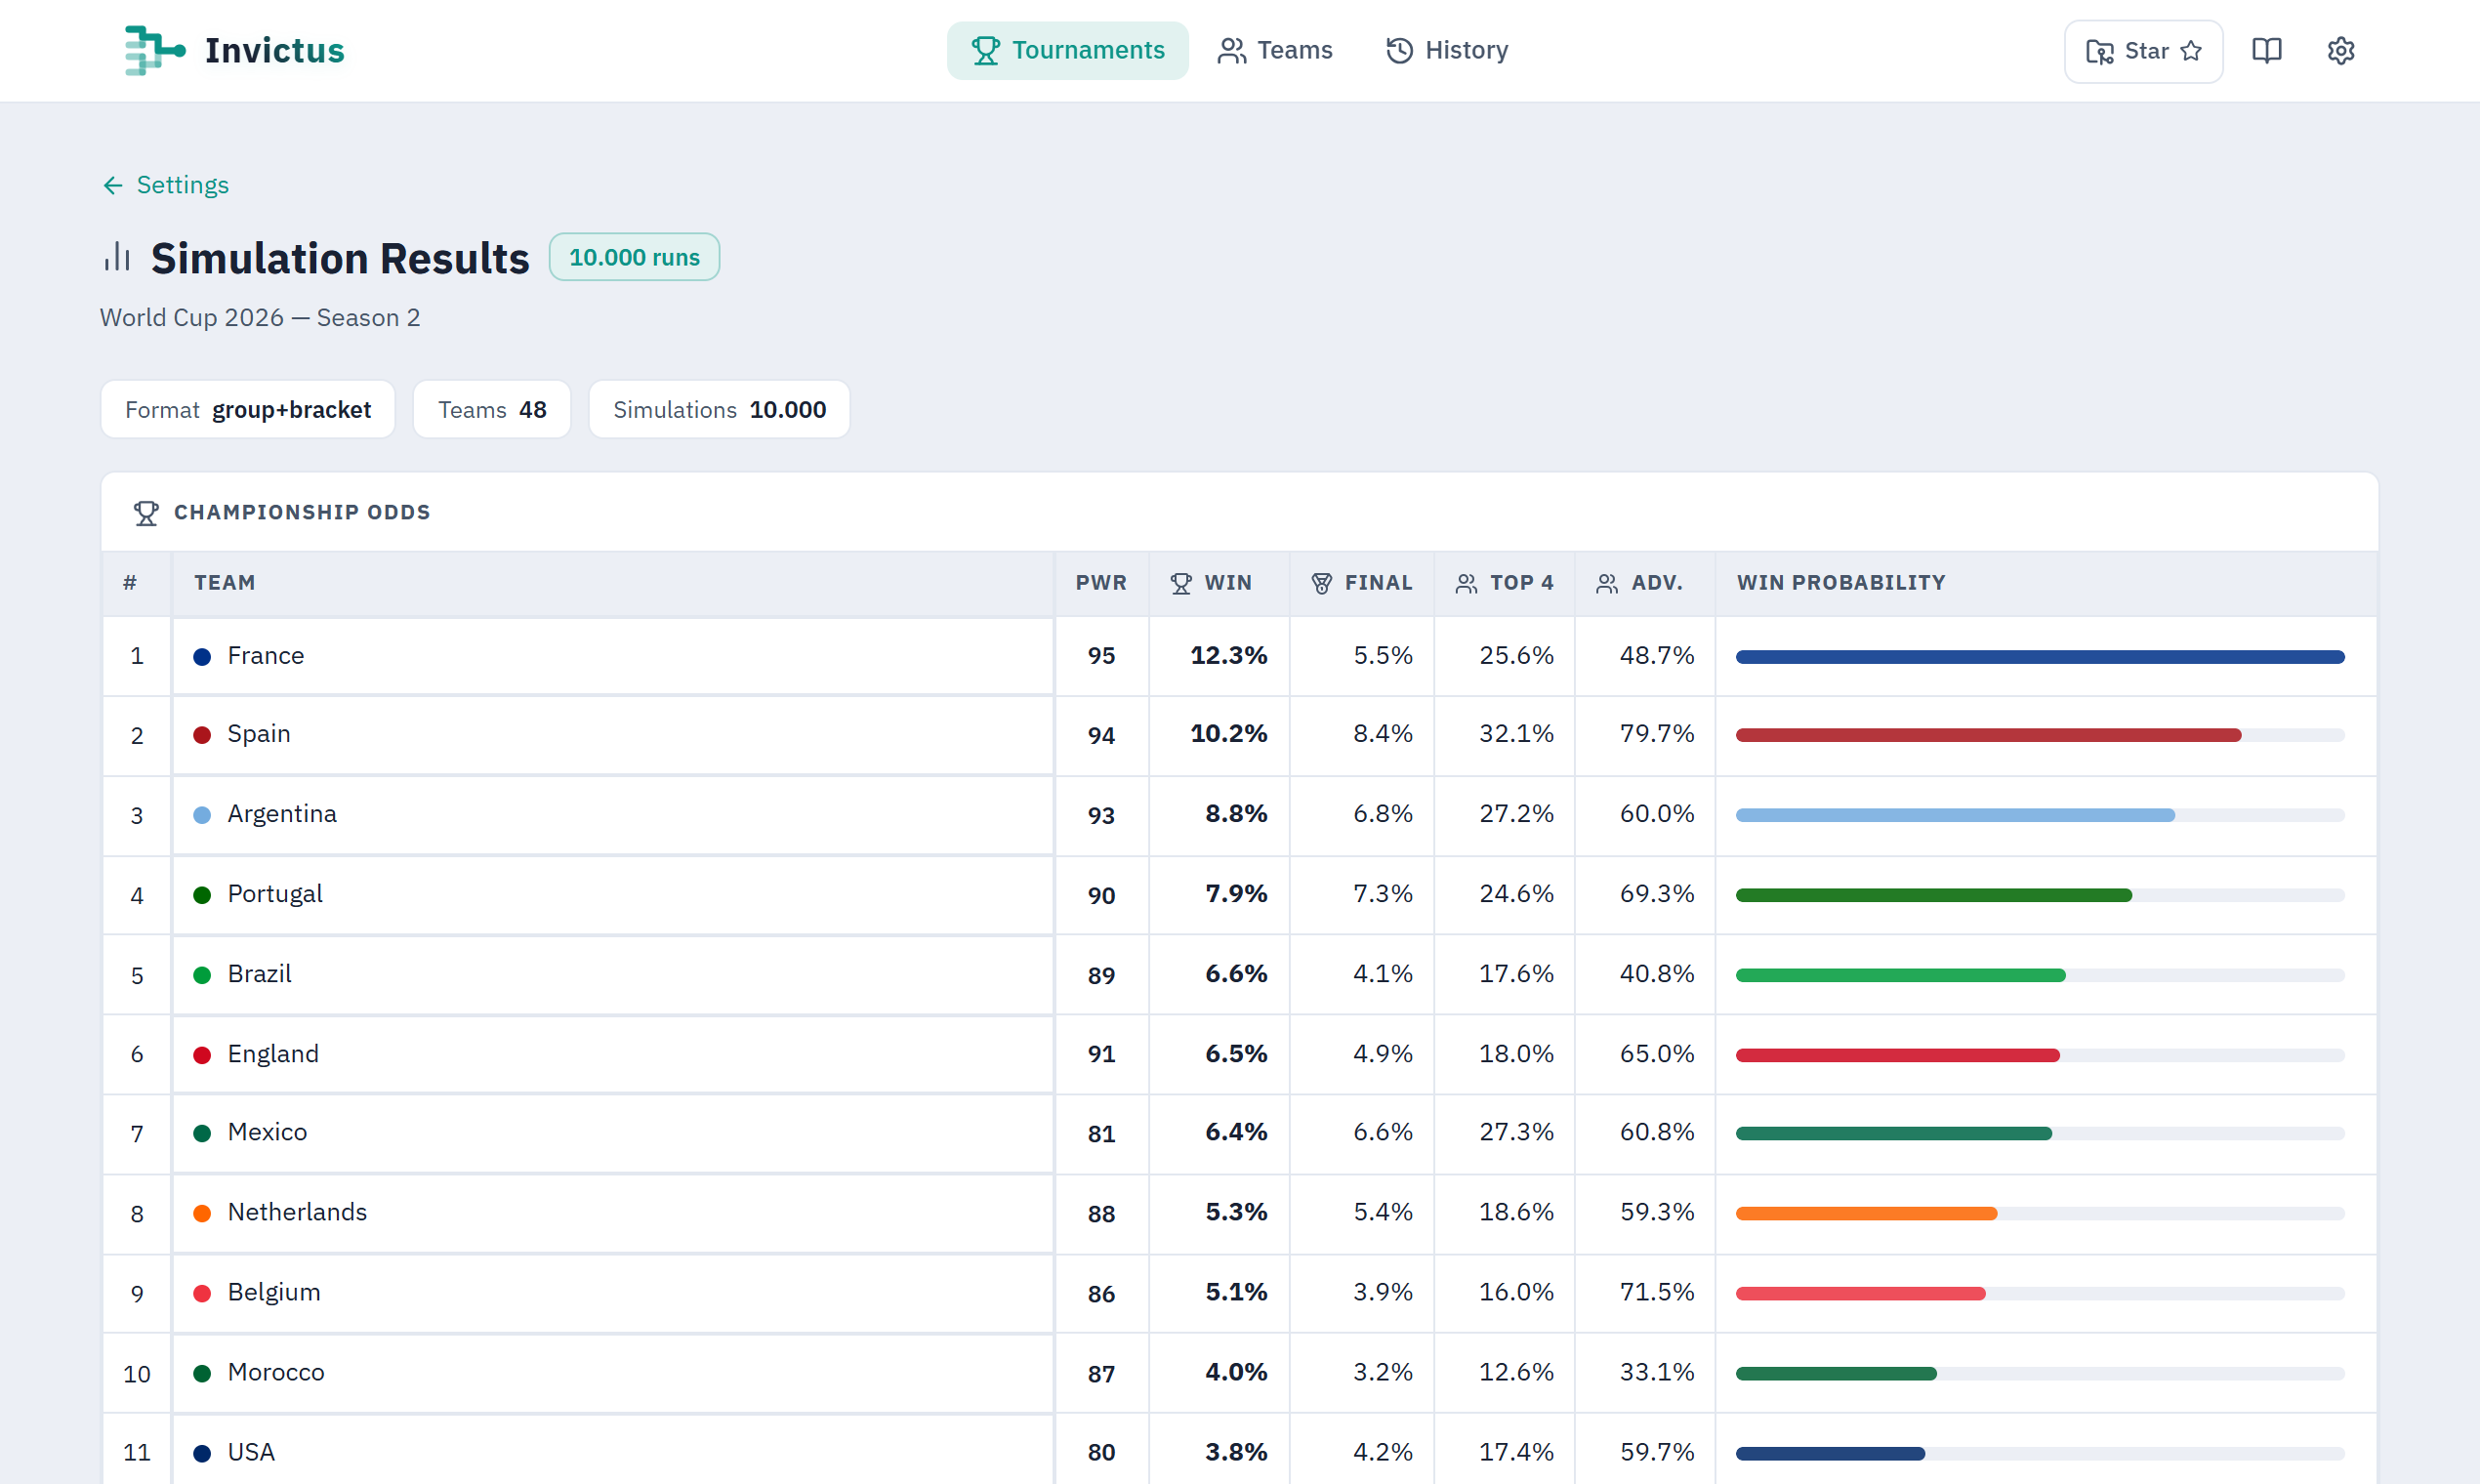Viewport: 2480px width, 1484px height.
Task: Click the star icon in Star button
Action: tap(2190, 51)
